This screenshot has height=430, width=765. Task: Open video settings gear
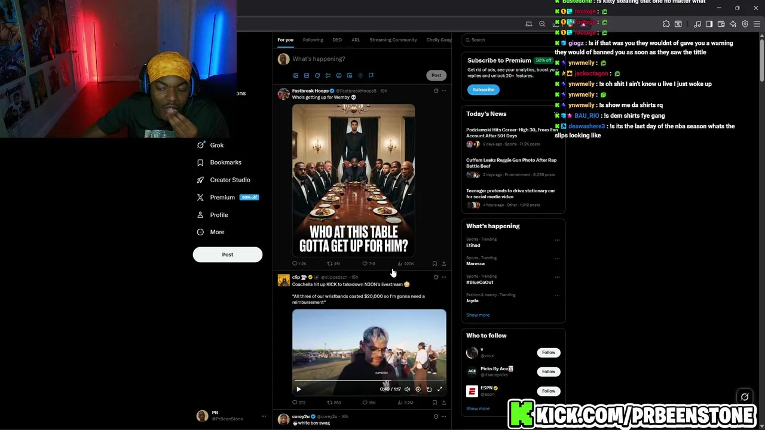coord(418,389)
